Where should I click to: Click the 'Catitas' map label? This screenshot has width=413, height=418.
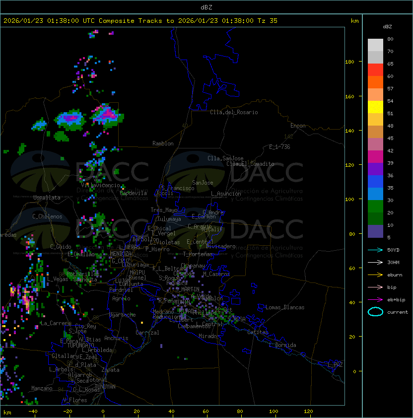[x=258, y=332]
